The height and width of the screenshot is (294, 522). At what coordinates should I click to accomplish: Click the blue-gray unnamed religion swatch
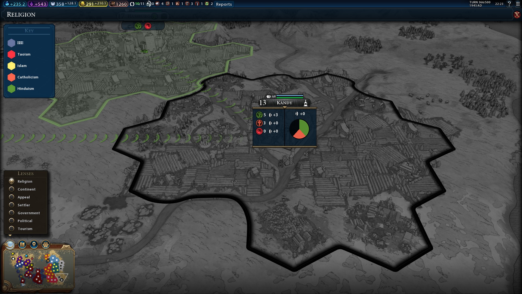coord(11,43)
